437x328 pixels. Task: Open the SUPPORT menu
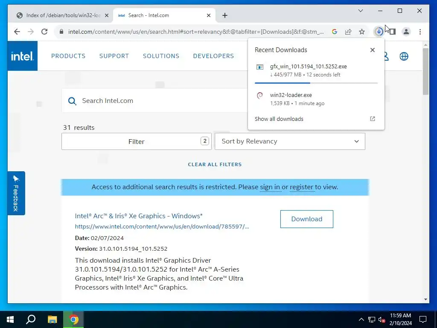pos(114,56)
